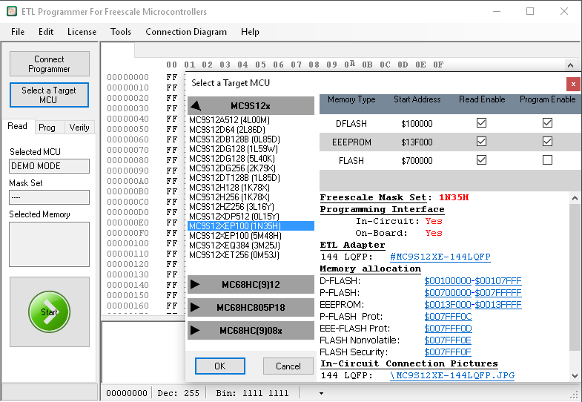Open the $007FFF0F FLASH Security link
The image size is (582, 402).
448,352
